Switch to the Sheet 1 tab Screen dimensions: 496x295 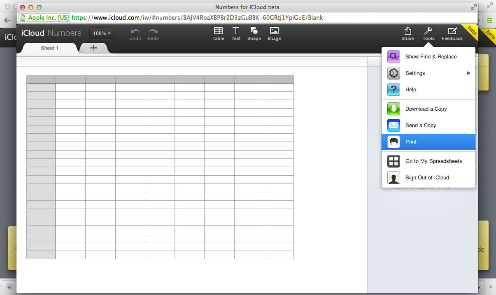49,48
